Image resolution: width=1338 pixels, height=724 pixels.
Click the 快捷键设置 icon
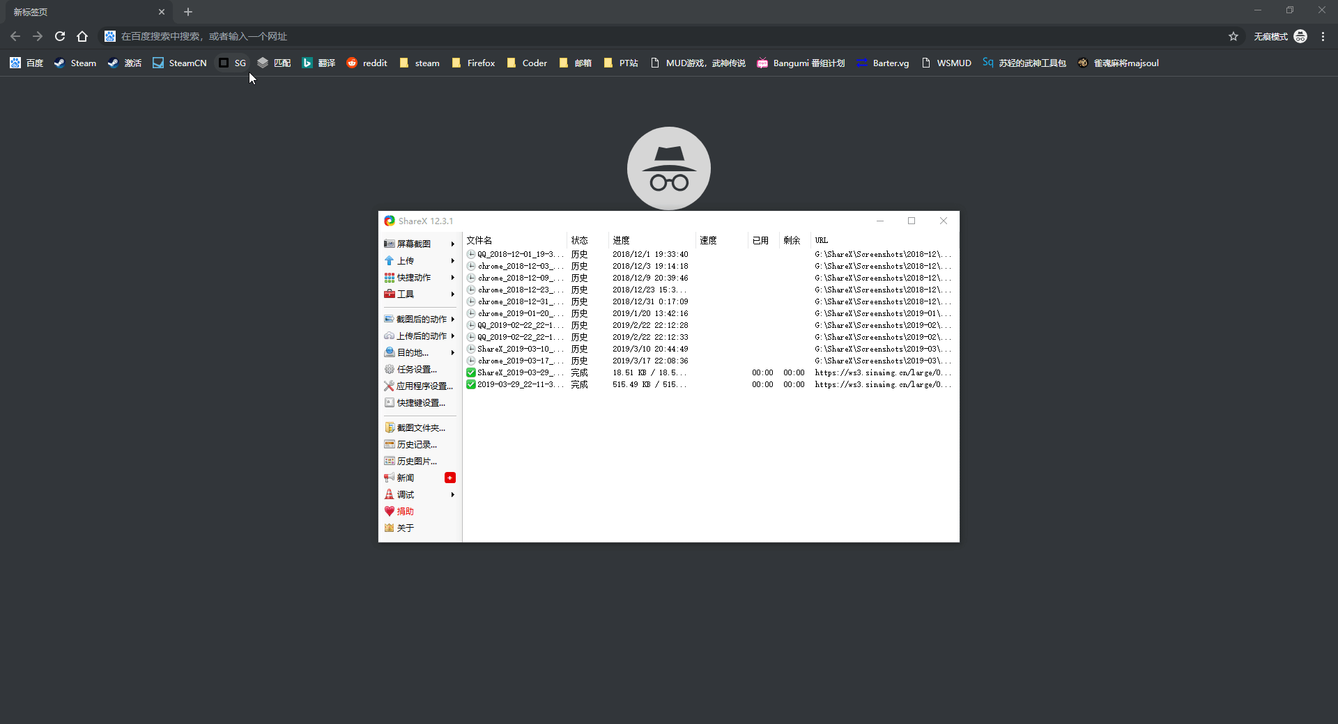[389, 403]
